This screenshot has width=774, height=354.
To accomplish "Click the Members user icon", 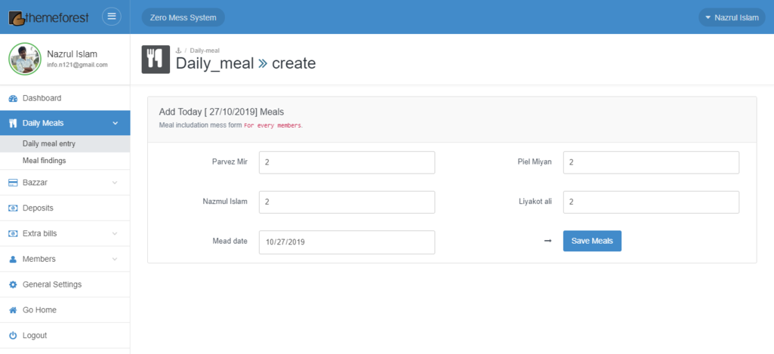I will tap(13, 260).
